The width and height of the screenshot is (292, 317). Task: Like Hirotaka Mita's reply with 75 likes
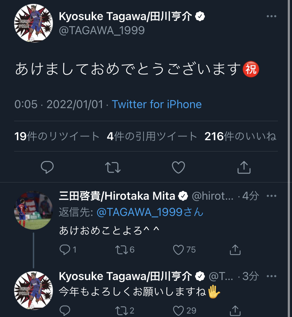pos(179,250)
